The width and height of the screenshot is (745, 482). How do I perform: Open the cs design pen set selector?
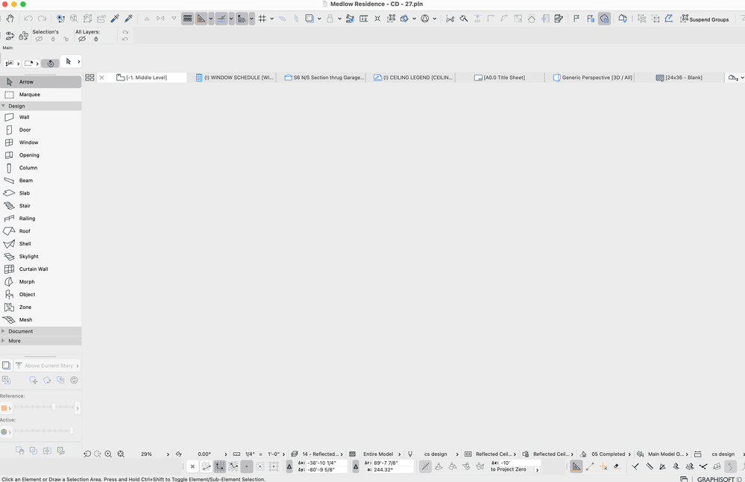point(436,454)
